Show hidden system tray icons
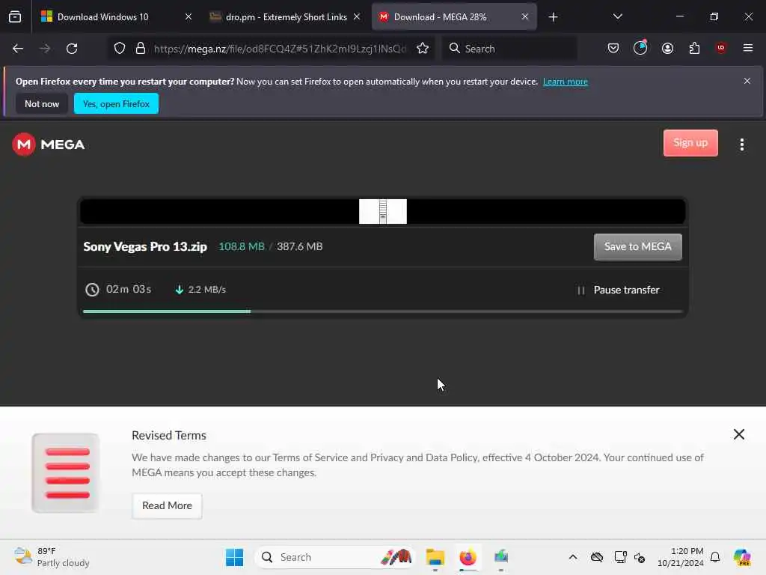This screenshot has height=575, width=766. click(573, 557)
